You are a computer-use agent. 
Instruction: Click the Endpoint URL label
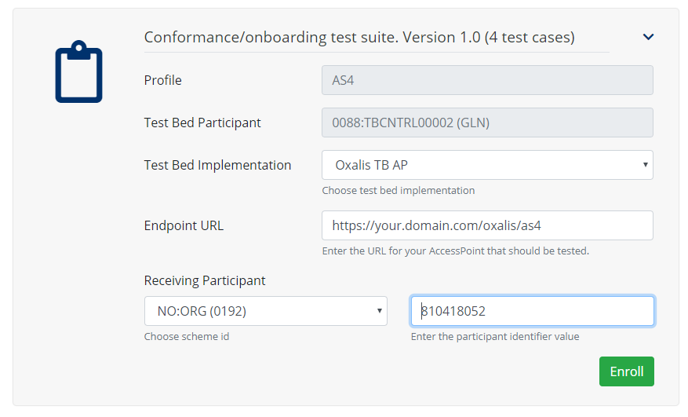click(184, 225)
